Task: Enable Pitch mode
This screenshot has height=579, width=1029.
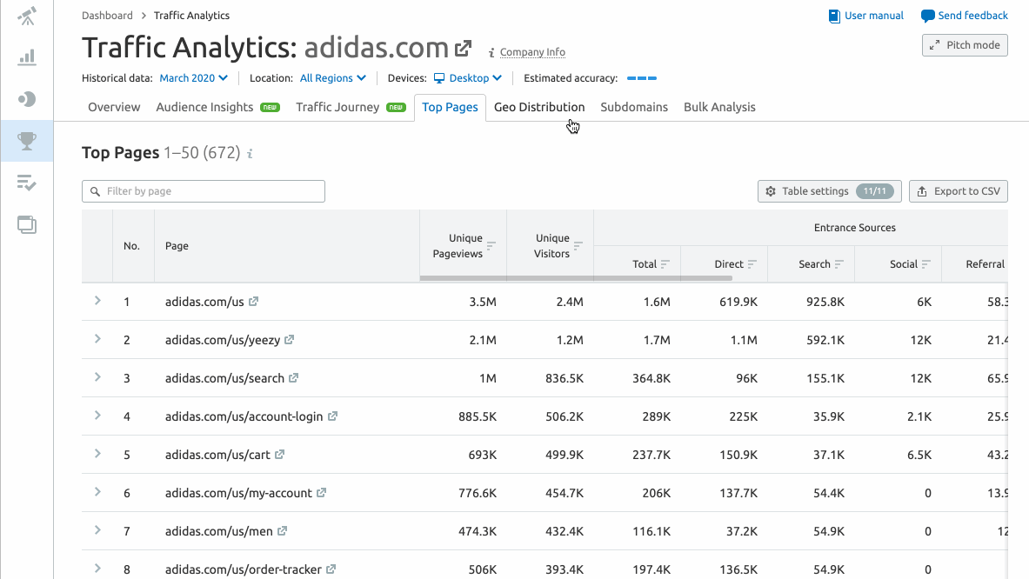Action: tap(965, 45)
